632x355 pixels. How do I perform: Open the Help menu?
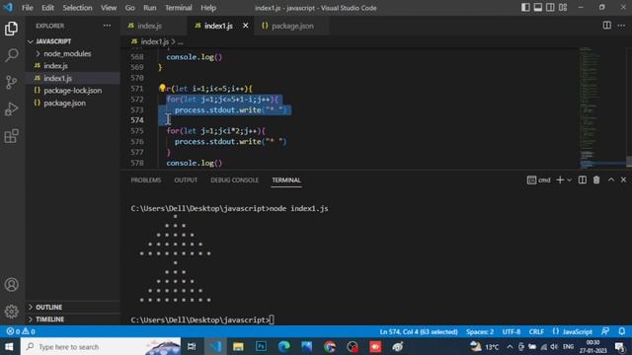coord(208,8)
